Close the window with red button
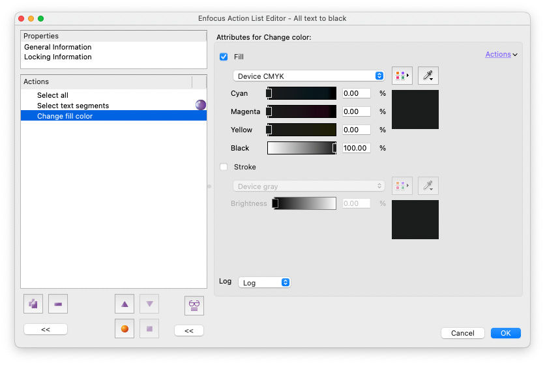 (22, 18)
